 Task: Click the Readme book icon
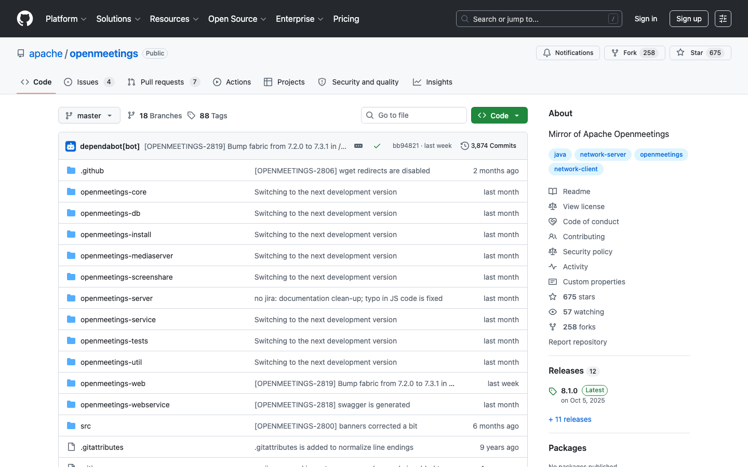[553, 191]
